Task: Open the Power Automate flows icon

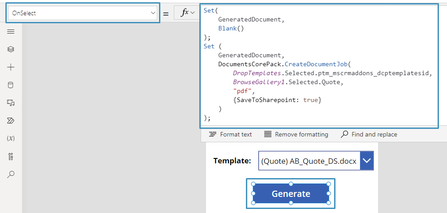Action: click(11, 121)
